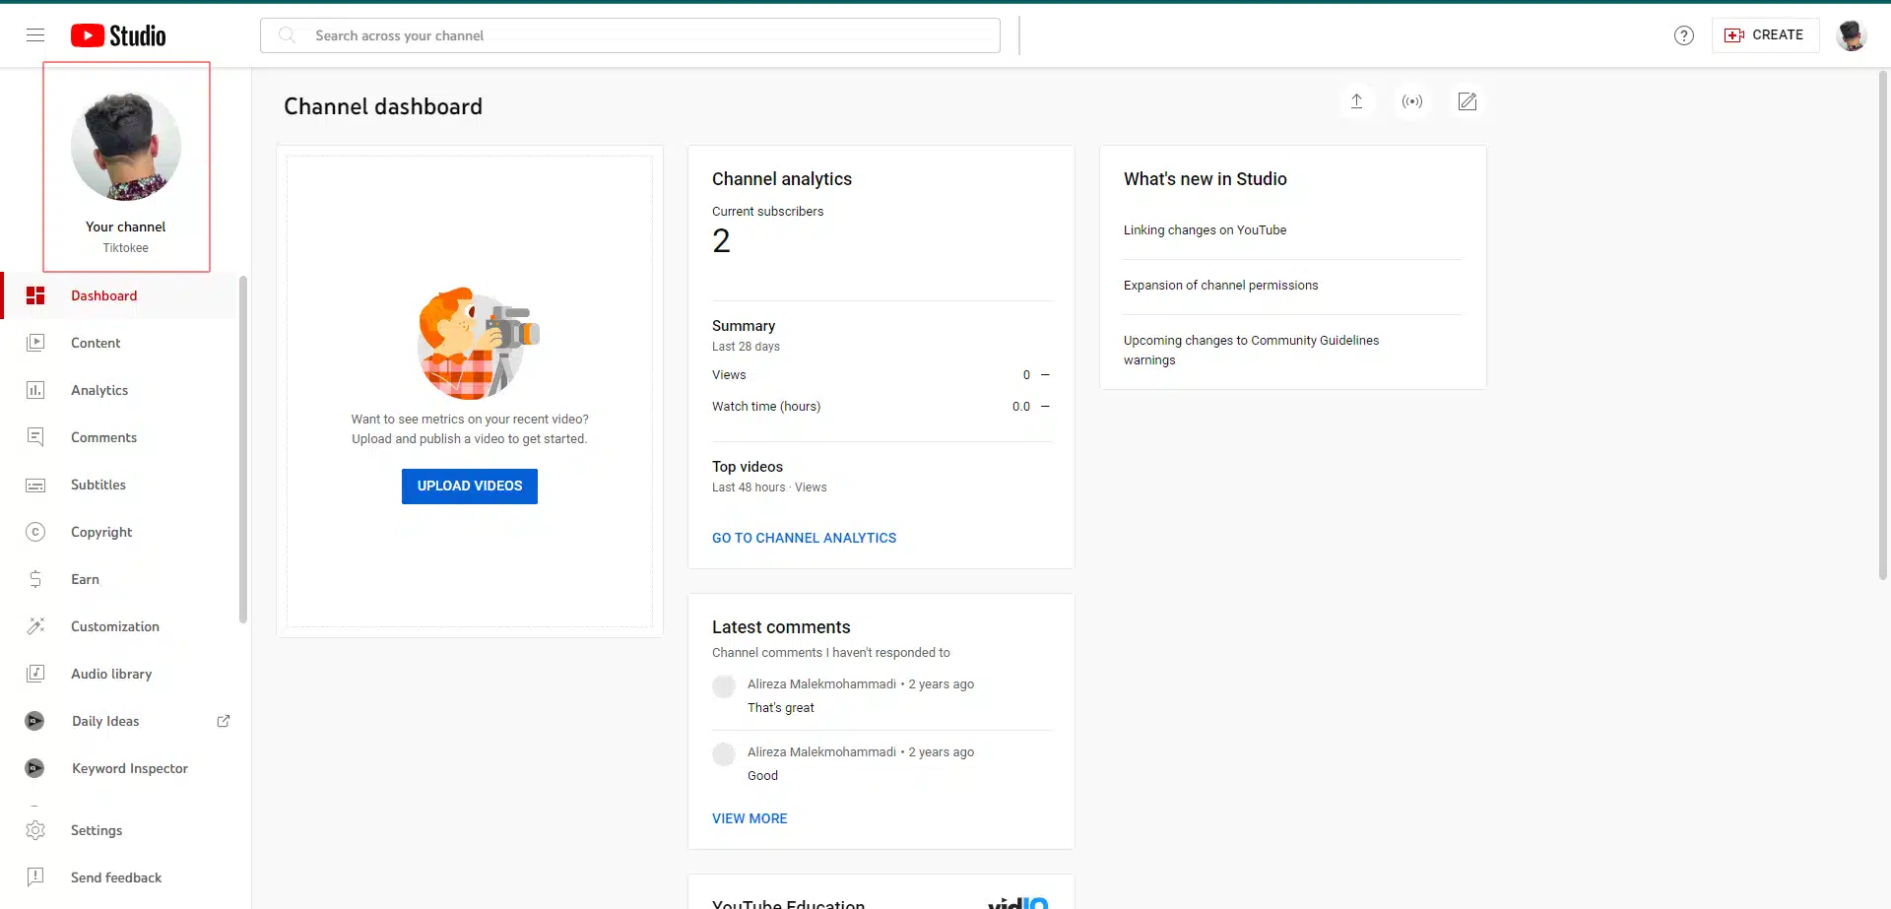Open Keyword Inspector in sidebar
The width and height of the screenshot is (1891, 909).
pos(129,768)
